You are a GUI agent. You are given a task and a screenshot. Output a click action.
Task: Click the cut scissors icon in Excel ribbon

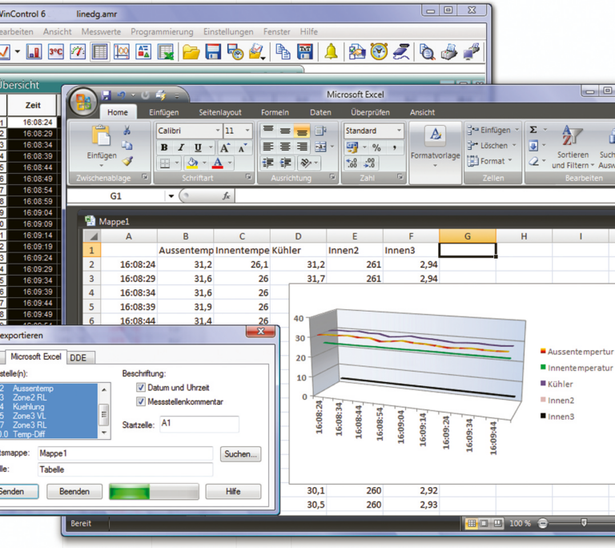pos(127,131)
